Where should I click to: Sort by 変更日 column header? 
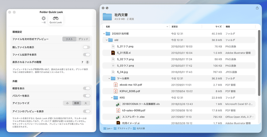tap(175, 27)
